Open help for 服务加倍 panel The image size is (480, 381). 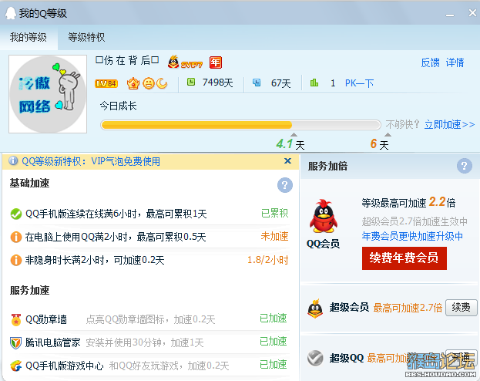pos(465,166)
